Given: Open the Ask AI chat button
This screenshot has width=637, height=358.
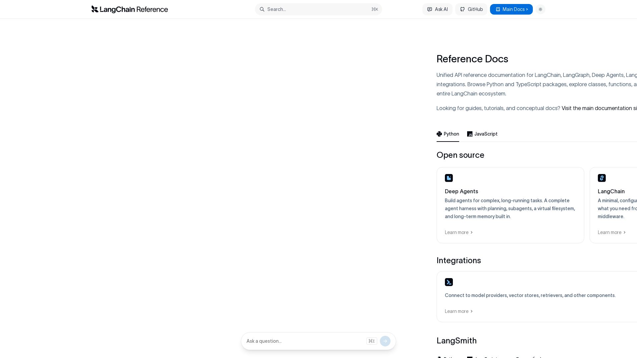Looking at the screenshot, I should [x=437, y=9].
